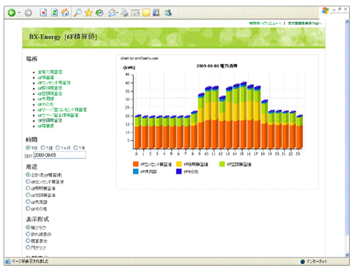Click the grey Forward arrow button
This screenshot has width=354, height=273.
coord(28,13)
